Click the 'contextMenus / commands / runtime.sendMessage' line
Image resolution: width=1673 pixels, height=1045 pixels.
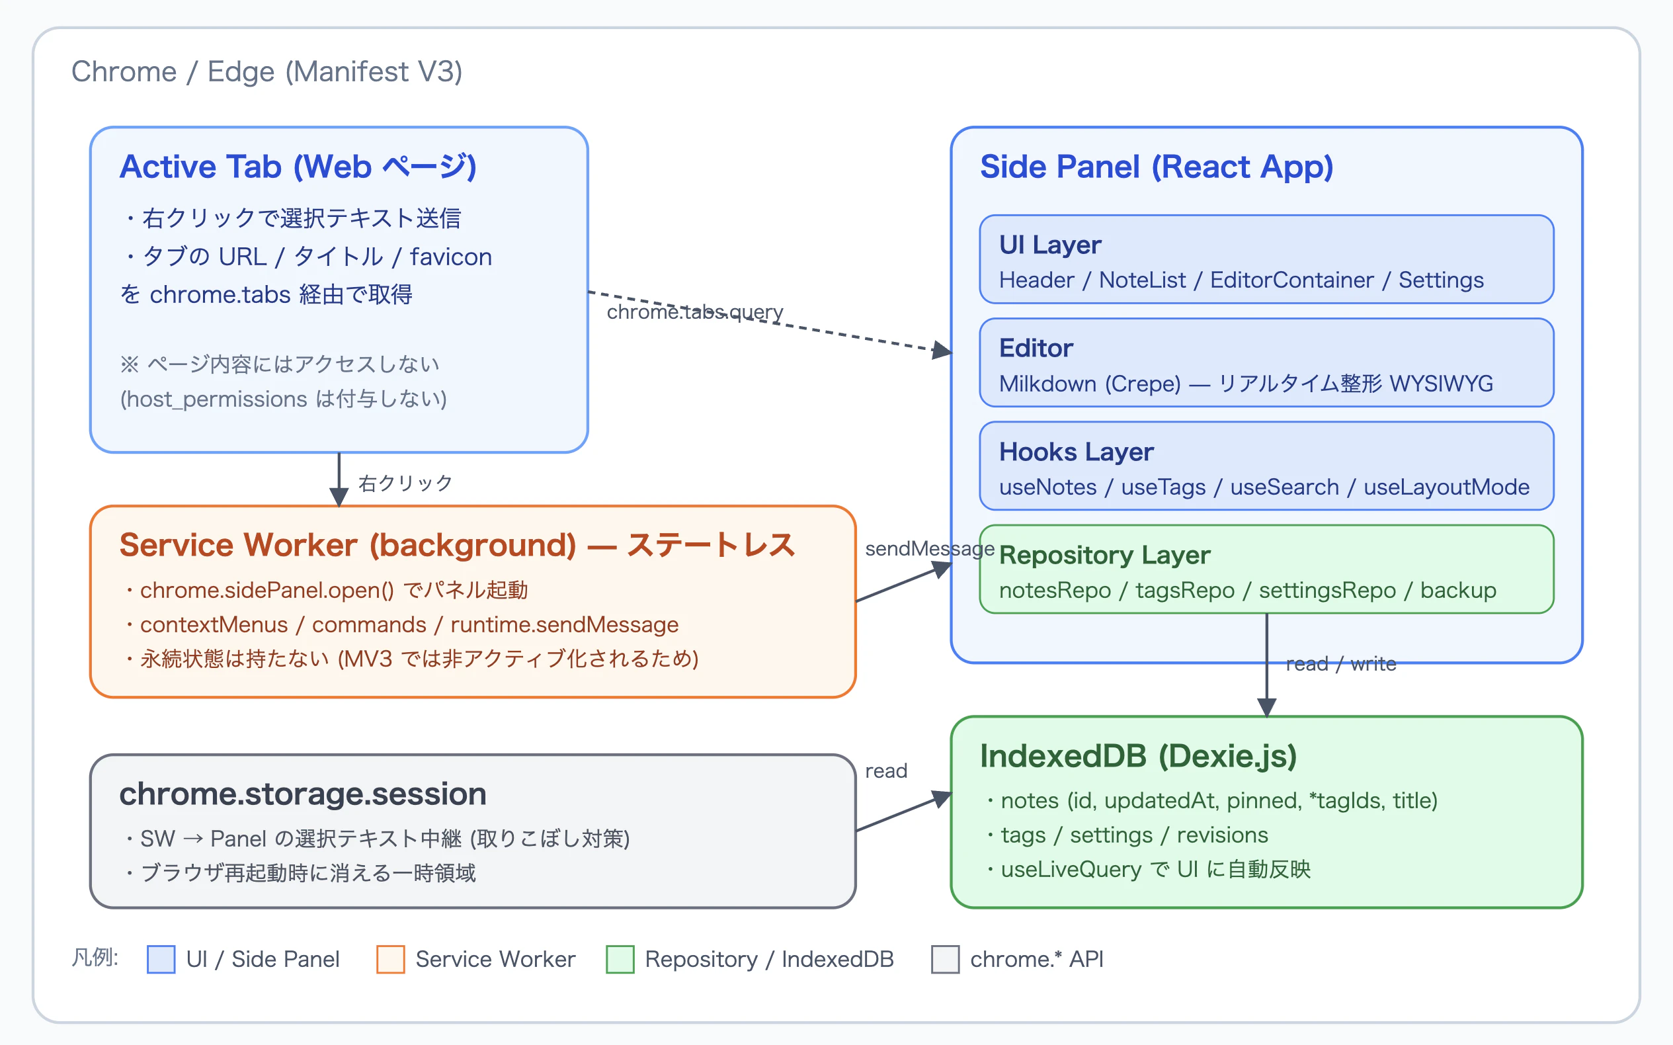coord(401,625)
